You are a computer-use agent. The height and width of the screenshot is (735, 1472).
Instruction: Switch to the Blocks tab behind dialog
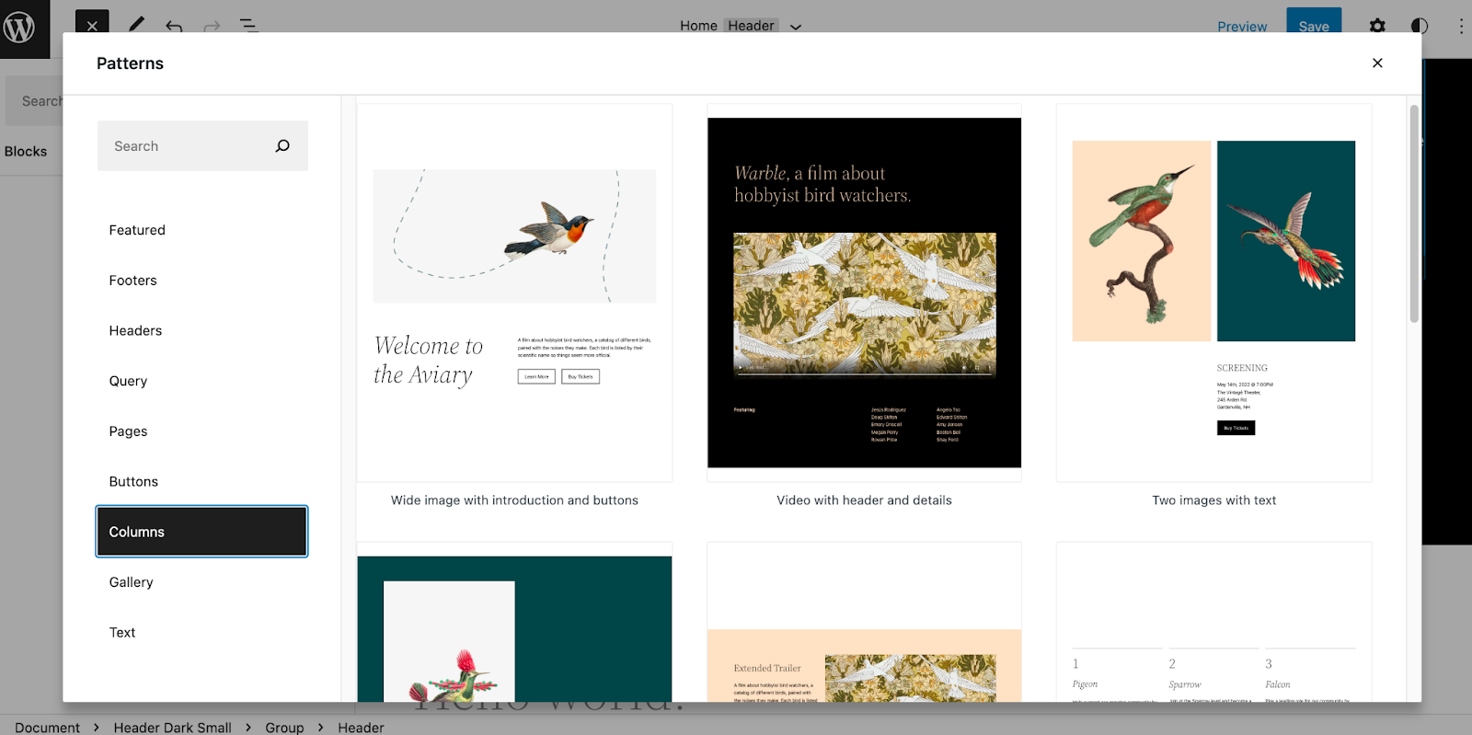[26, 151]
